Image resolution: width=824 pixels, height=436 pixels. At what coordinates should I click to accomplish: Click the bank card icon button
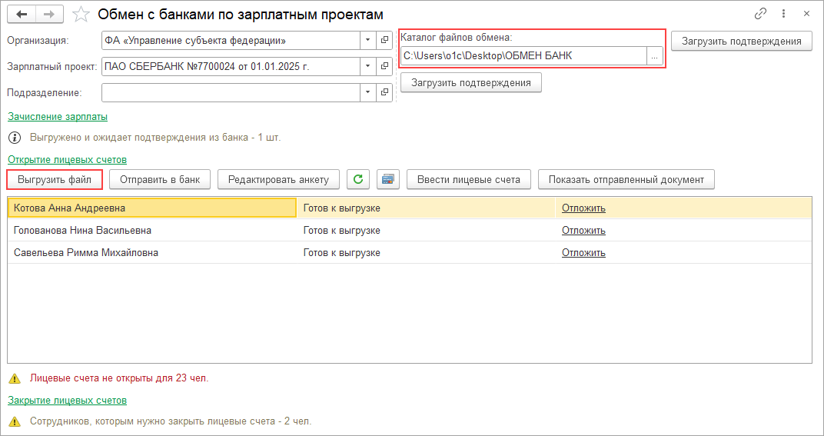click(x=388, y=179)
